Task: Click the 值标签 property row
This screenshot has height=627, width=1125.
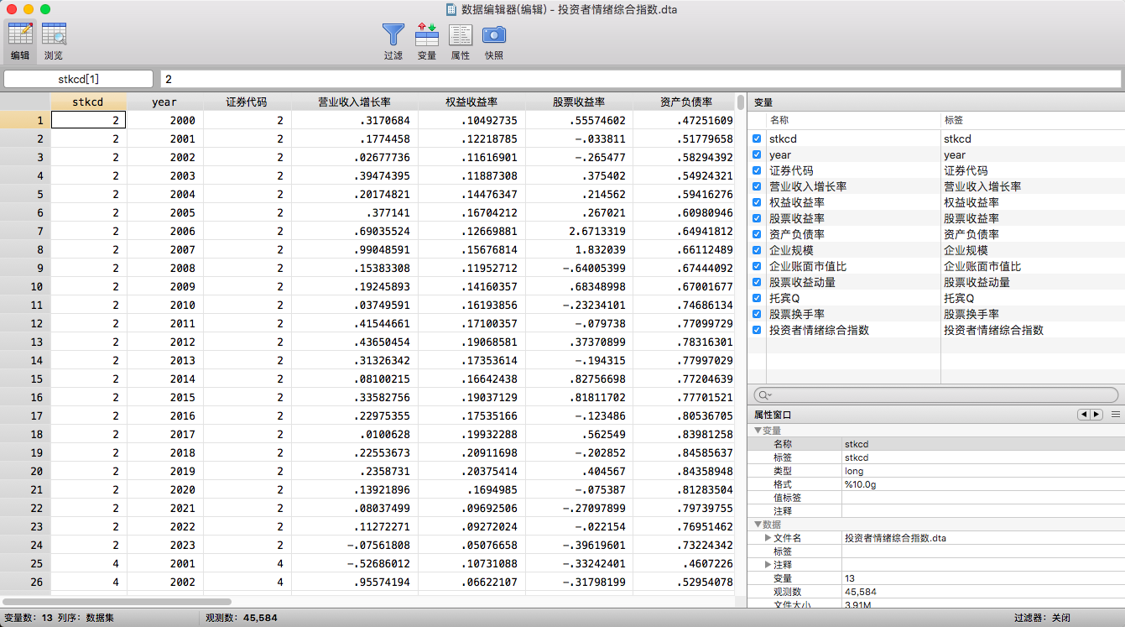Action: 935,498
